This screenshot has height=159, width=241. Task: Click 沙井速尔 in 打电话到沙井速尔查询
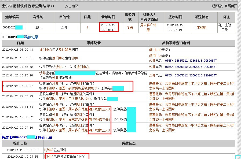(x=59, y=78)
